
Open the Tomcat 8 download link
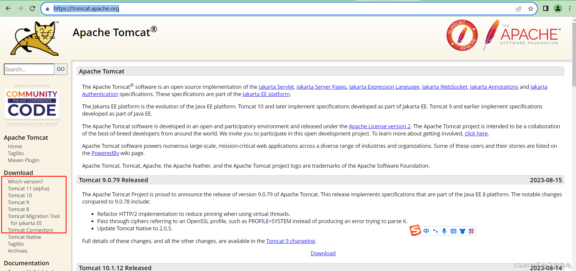pyautogui.click(x=18, y=209)
